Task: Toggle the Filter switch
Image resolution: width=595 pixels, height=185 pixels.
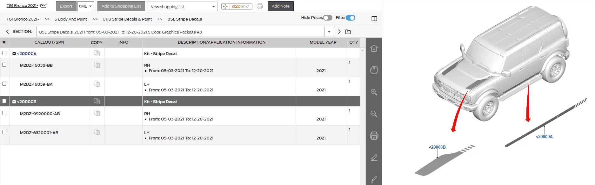Action: [351, 18]
